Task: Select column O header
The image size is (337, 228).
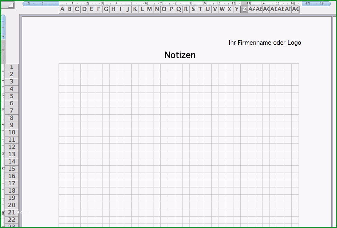Action: point(165,9)
